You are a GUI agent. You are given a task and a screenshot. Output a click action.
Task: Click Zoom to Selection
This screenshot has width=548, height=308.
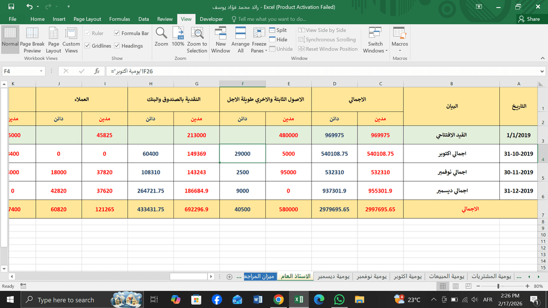(197, 39)
